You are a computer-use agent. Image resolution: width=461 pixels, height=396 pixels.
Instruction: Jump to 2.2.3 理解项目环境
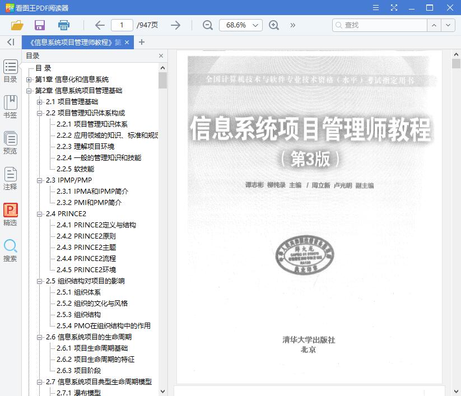click(86, 146)
